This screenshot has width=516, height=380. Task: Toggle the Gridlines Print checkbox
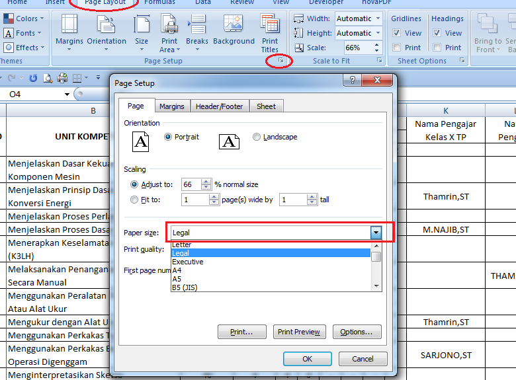click(397, 48)
